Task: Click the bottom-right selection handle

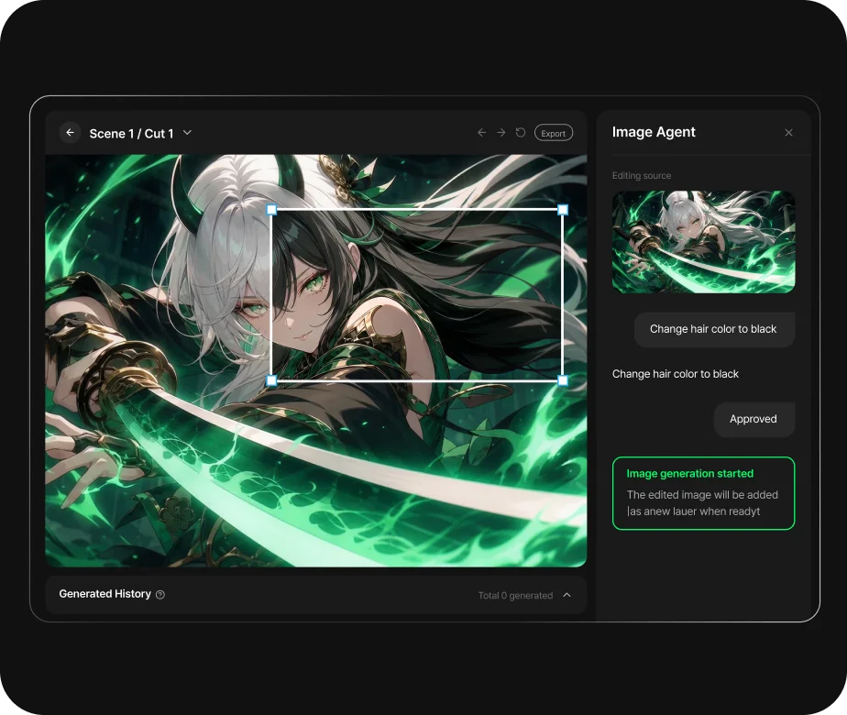Action: pos(563,380)
